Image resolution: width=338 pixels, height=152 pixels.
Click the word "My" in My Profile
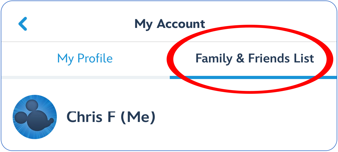pyautogui.click(x=65, y=59)
